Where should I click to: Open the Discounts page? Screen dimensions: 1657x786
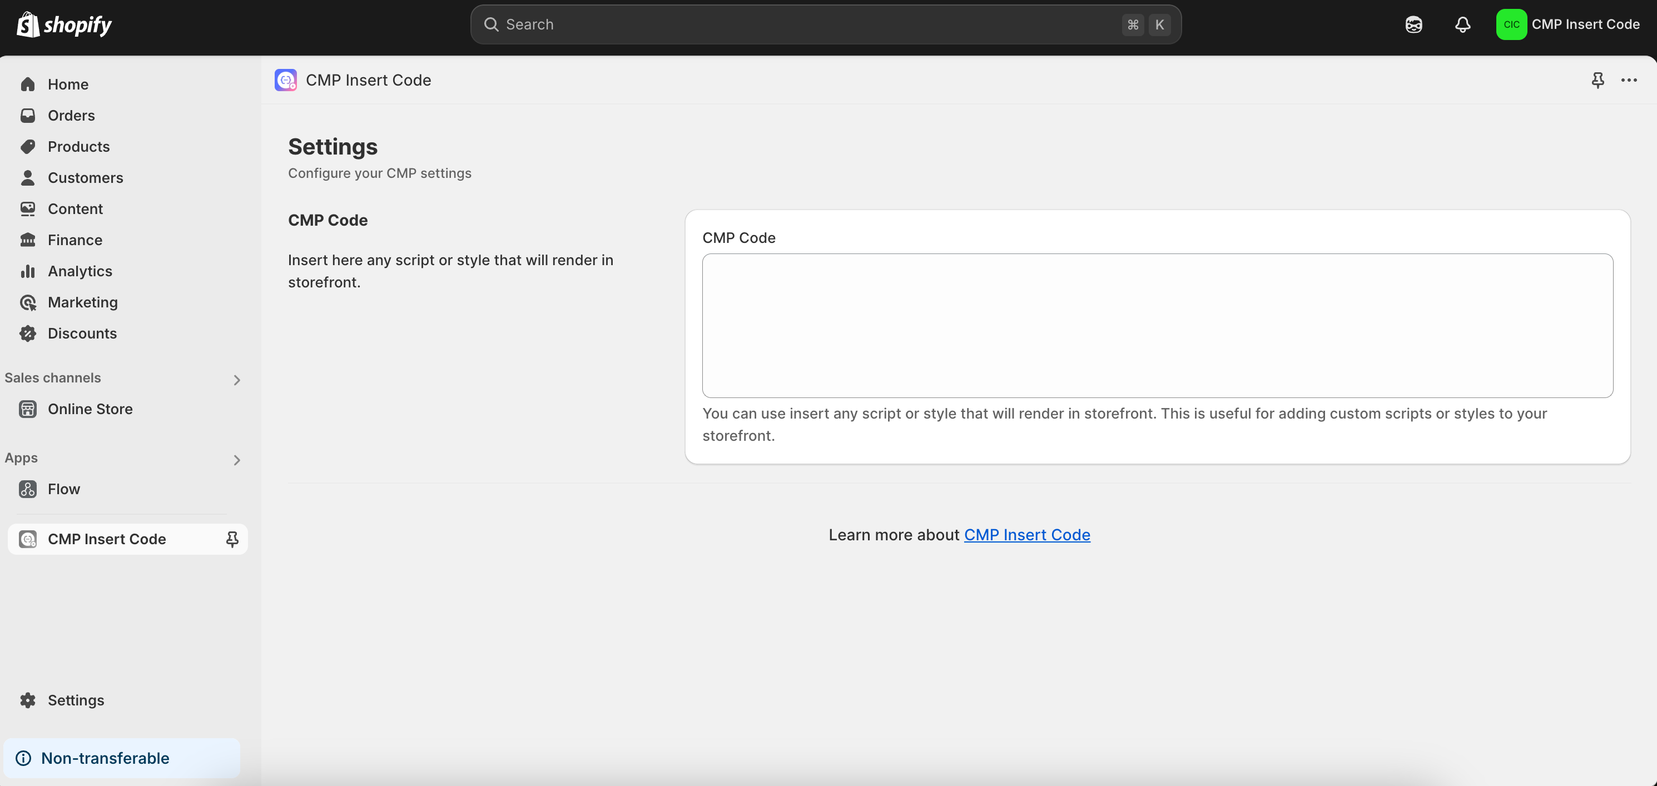click(x=82, y=333)
